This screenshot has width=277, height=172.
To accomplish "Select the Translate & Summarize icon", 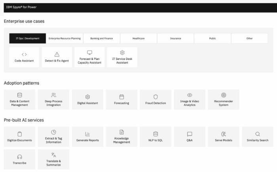I will [53, 155].
